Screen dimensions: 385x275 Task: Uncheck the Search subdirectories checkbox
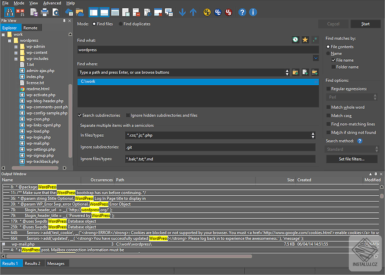[80, 116]
